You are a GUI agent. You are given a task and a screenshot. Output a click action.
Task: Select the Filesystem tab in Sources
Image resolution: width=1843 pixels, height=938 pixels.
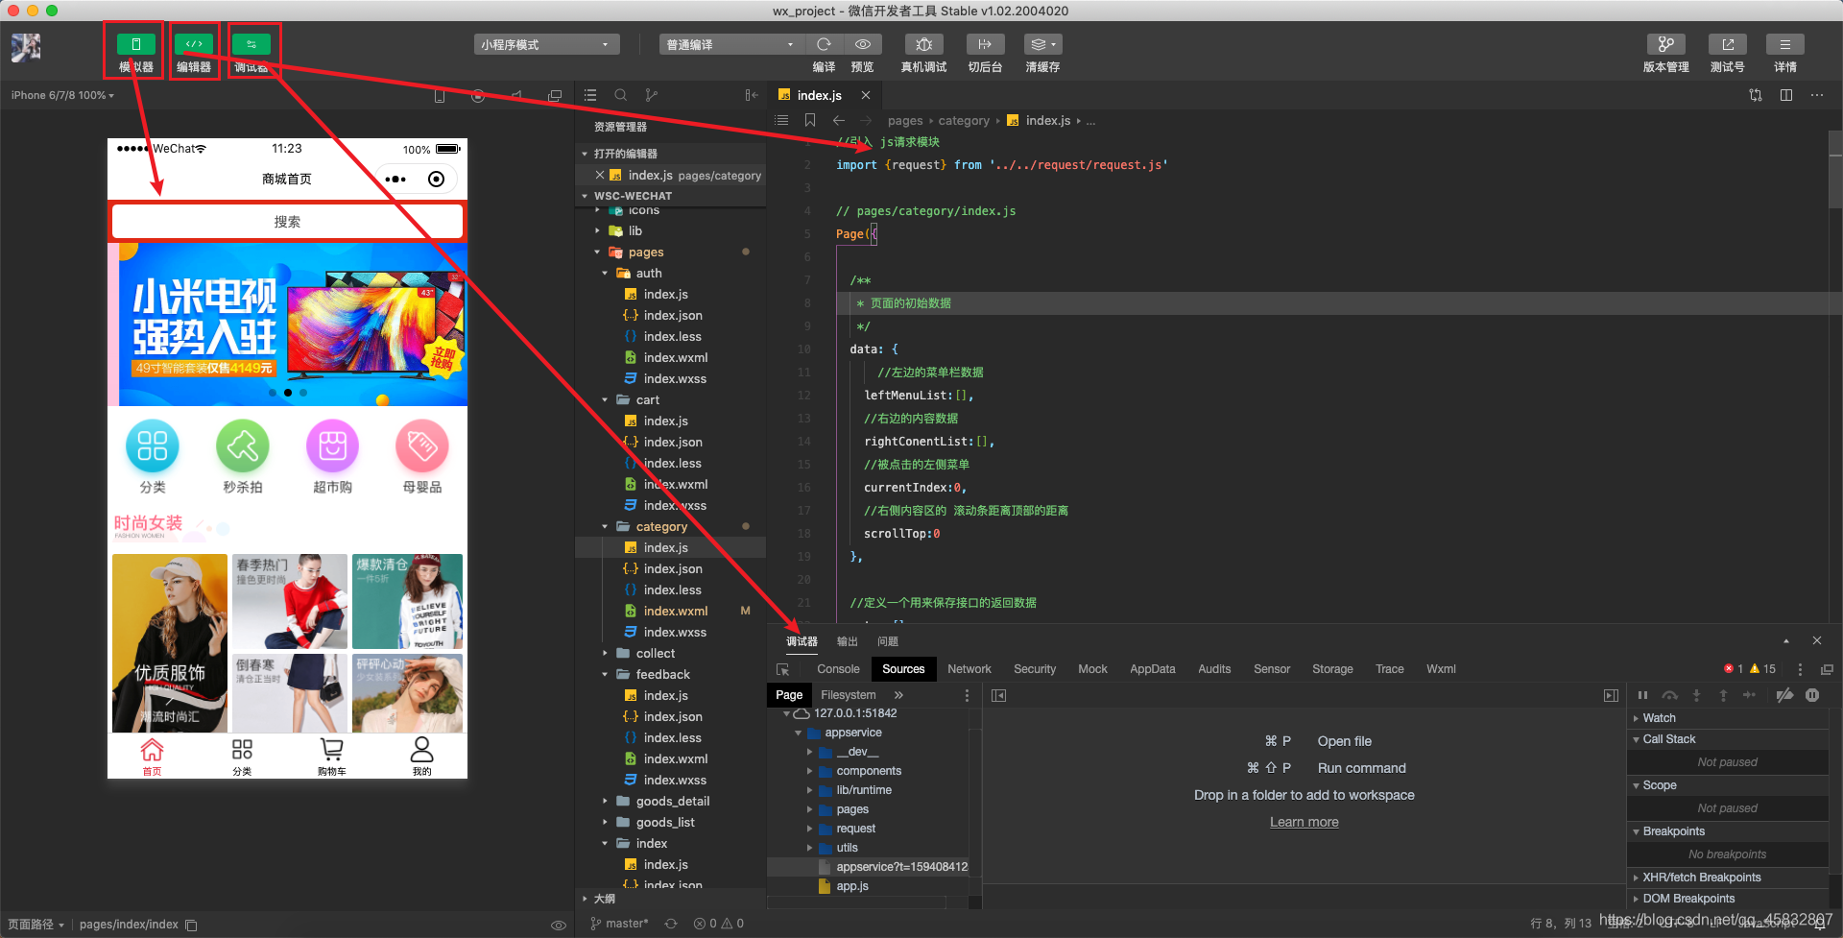click(x=849, y=695)
